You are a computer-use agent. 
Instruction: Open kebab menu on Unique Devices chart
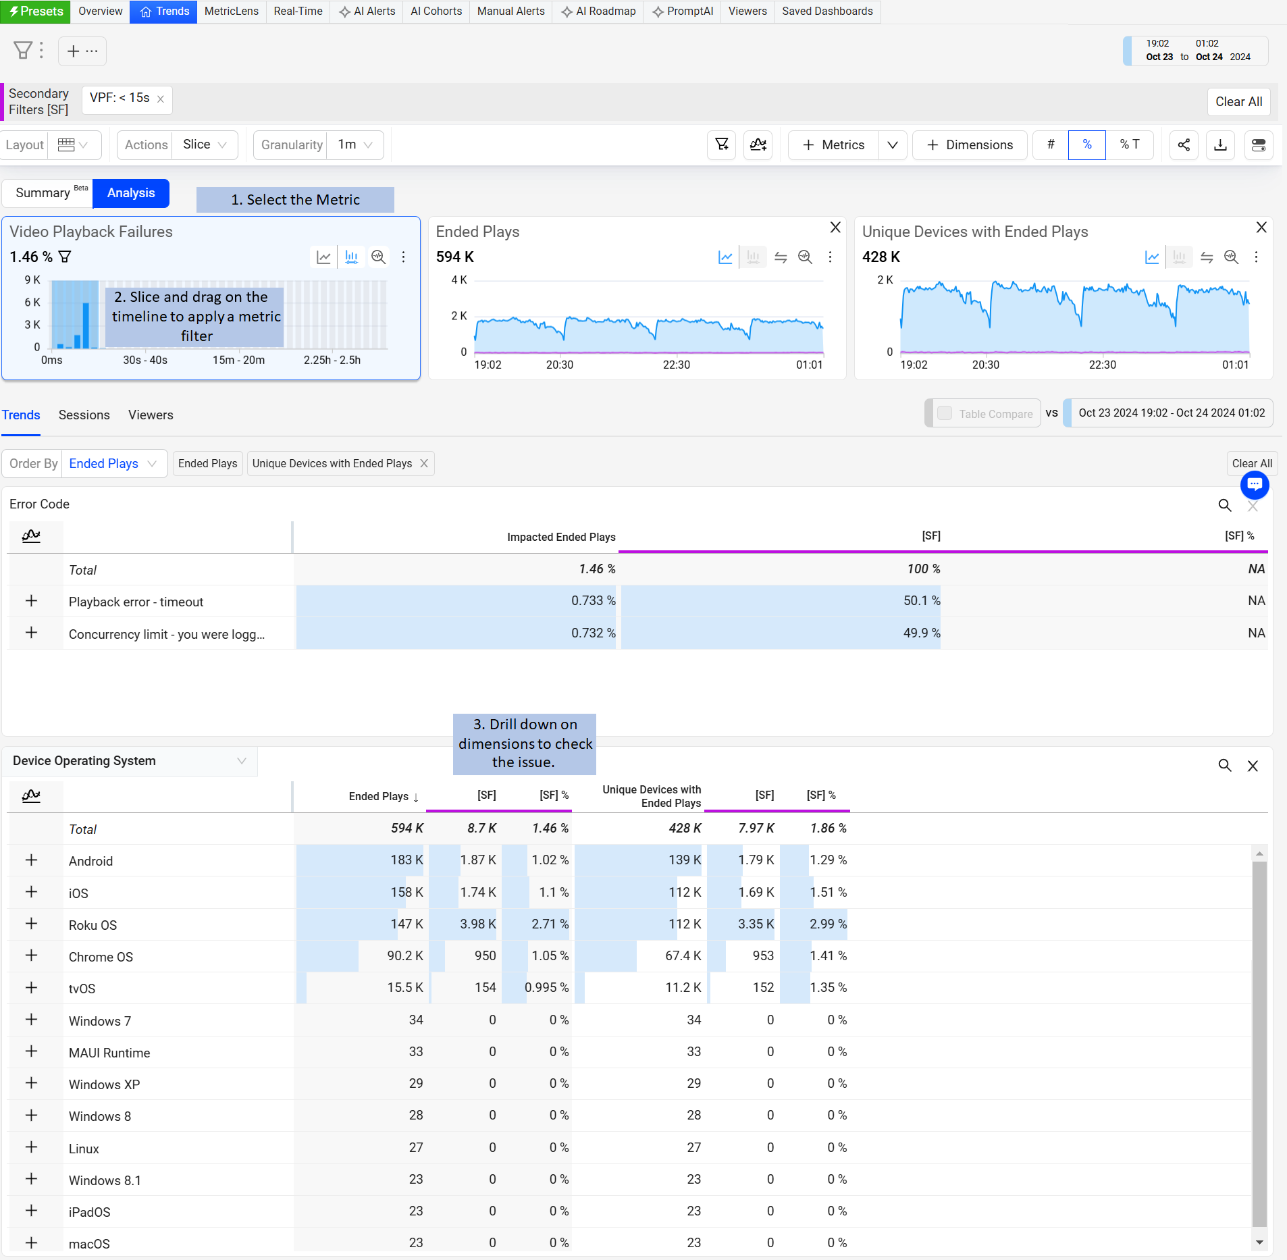point(1256,257)
